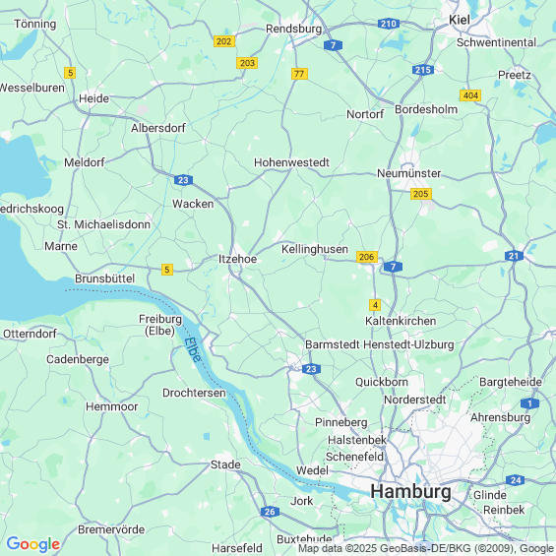Select the Neumünster city label

[408, 173]
